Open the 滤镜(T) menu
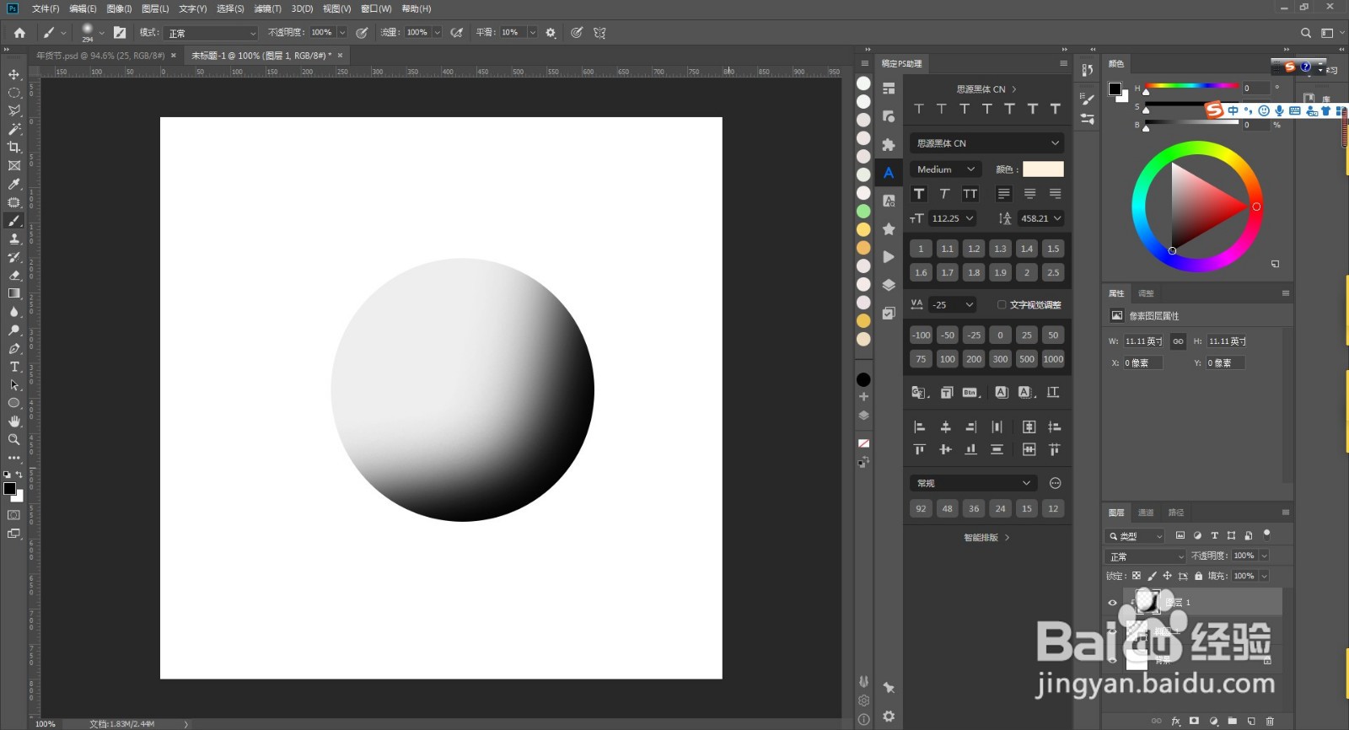Image resolution: width=1349 pixels, height=730 pixels. pyautogui.click(x=267, y=8)
